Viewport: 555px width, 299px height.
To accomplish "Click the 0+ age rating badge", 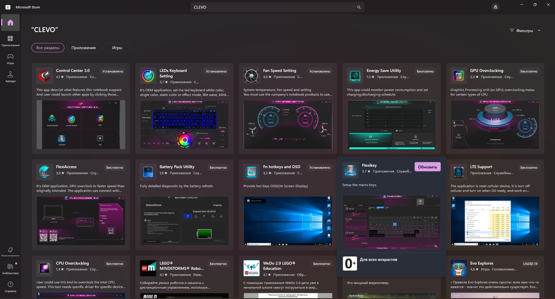I will click(x=350, y=263).
